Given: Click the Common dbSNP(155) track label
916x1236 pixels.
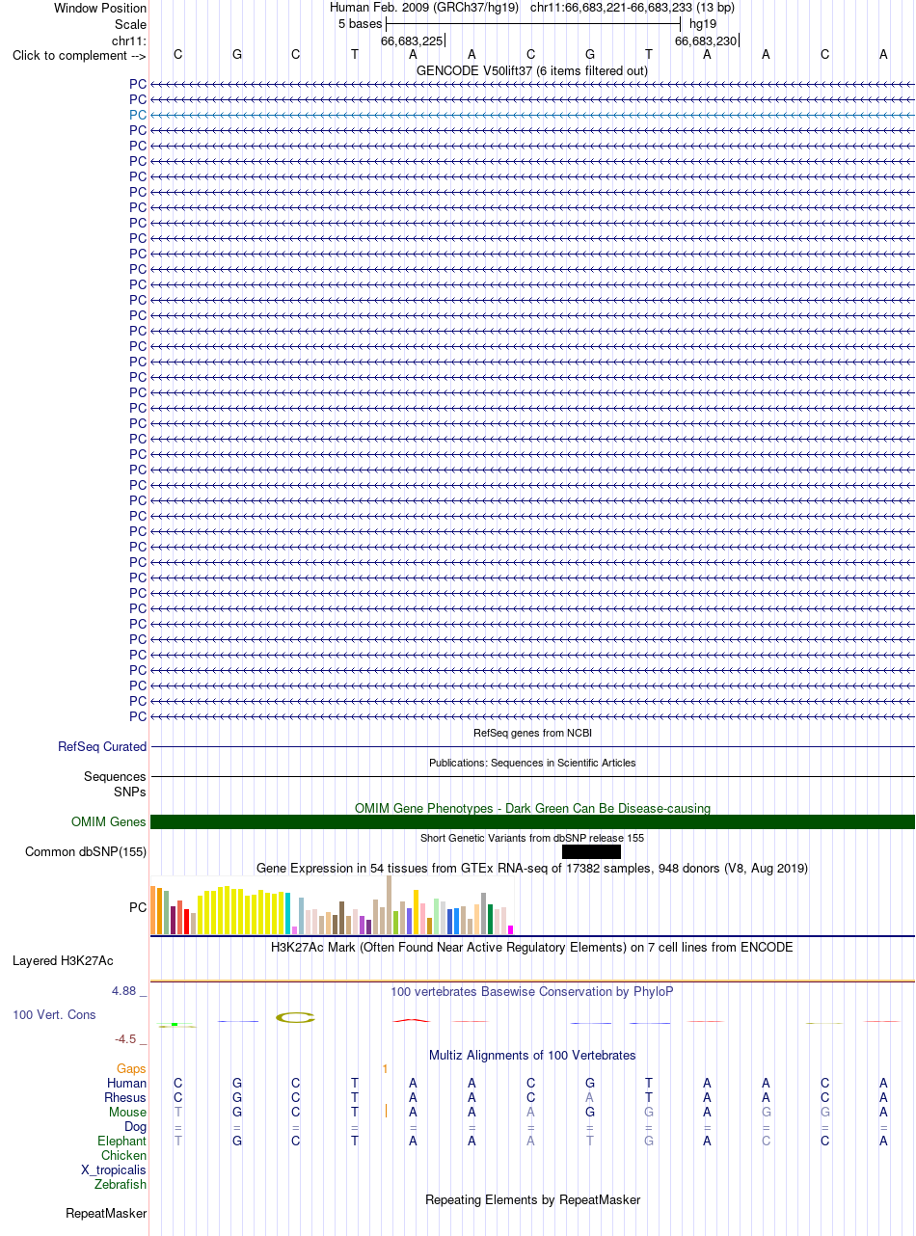Looking at the screenshot, I should tap(86, 851).
